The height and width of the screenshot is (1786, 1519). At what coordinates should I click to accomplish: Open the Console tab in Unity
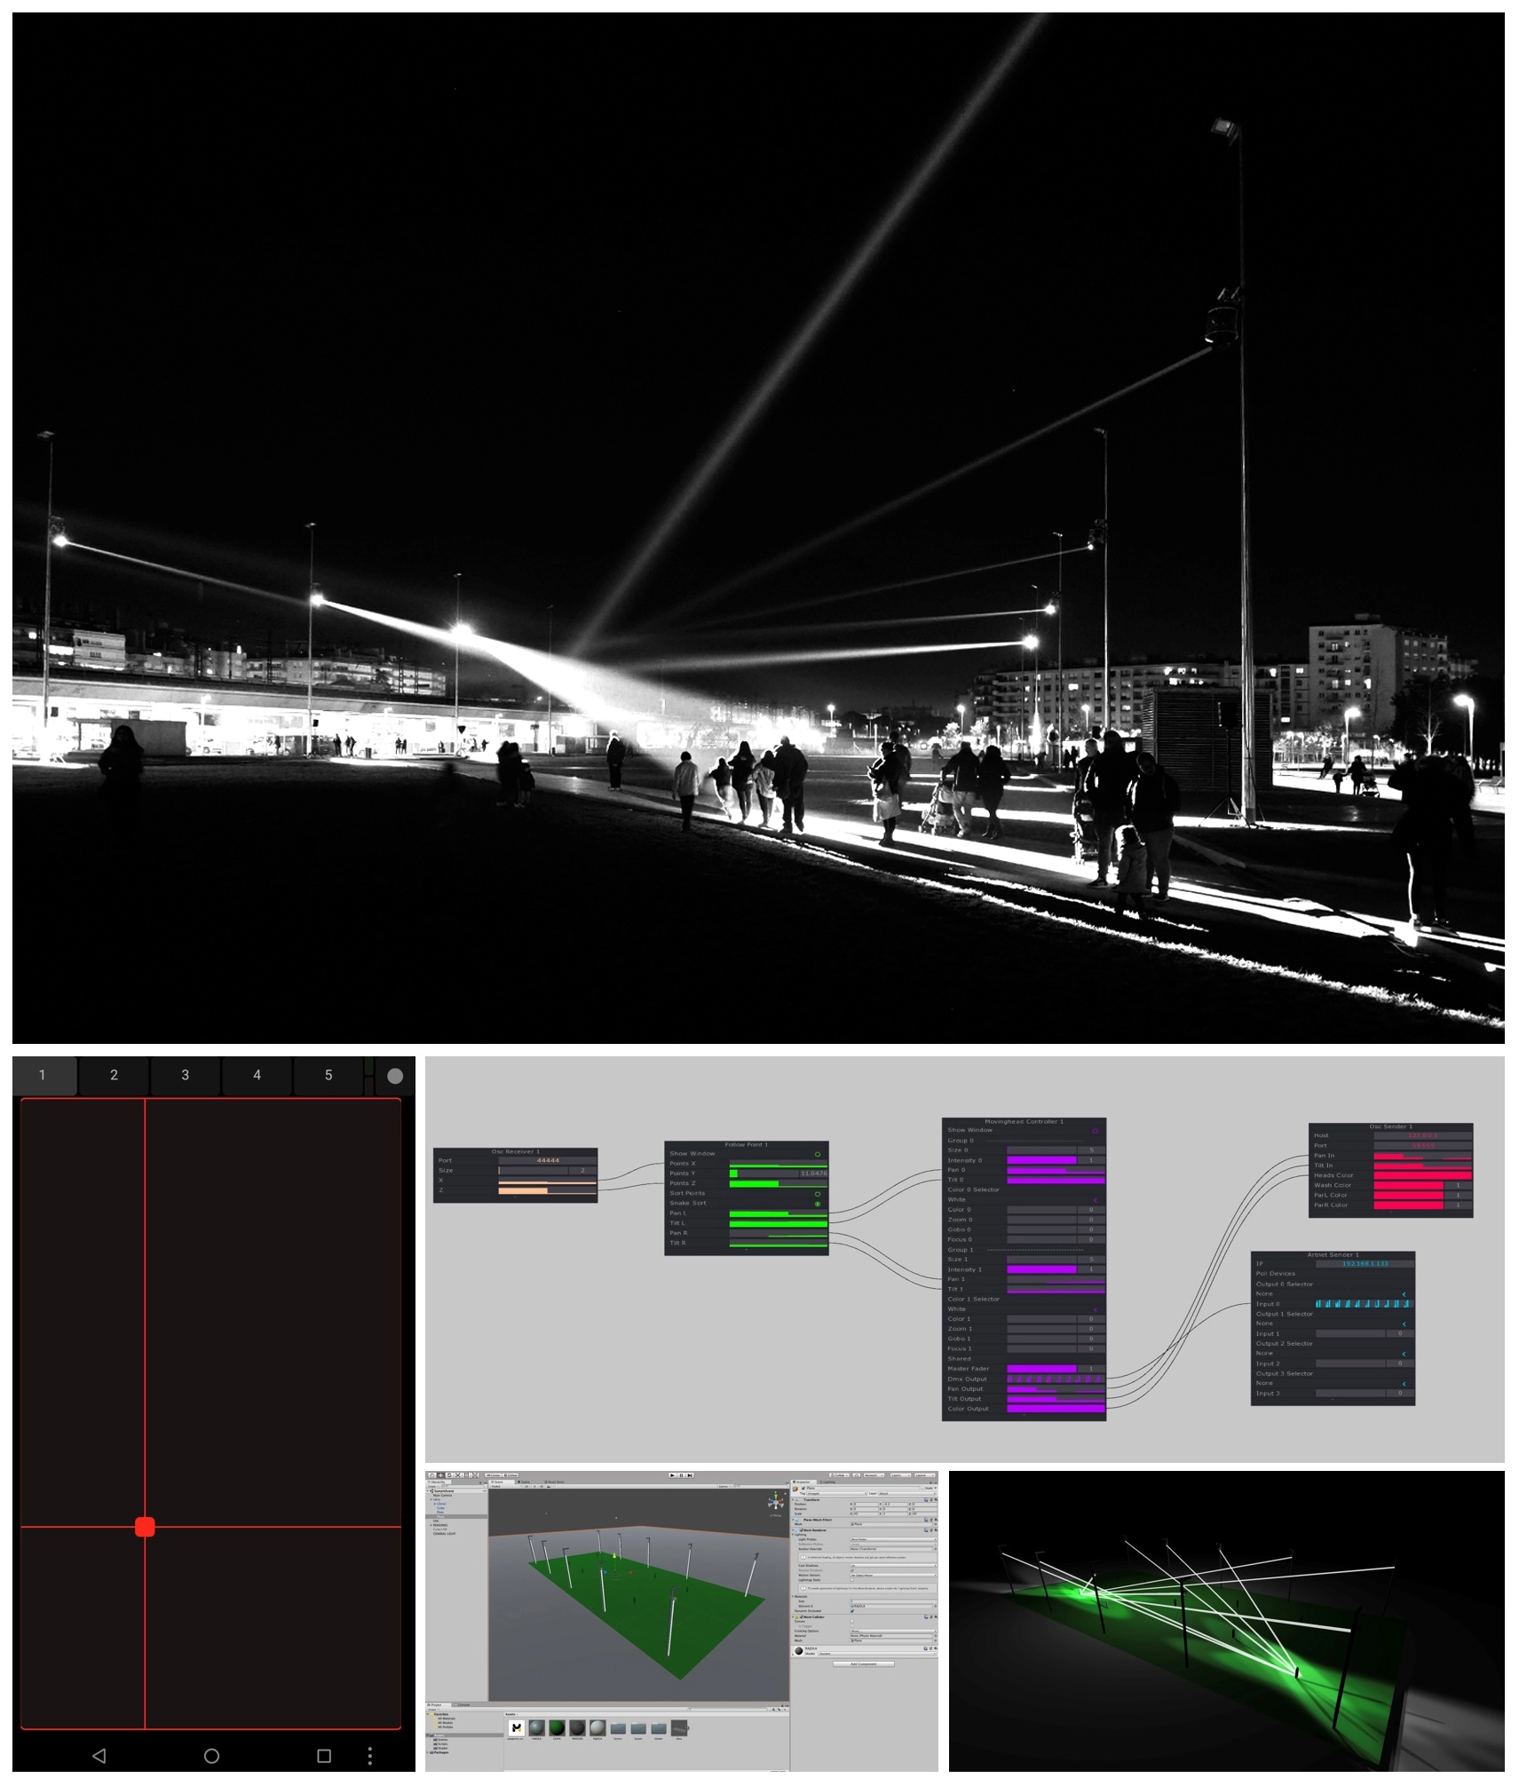tap(463, 1705)
